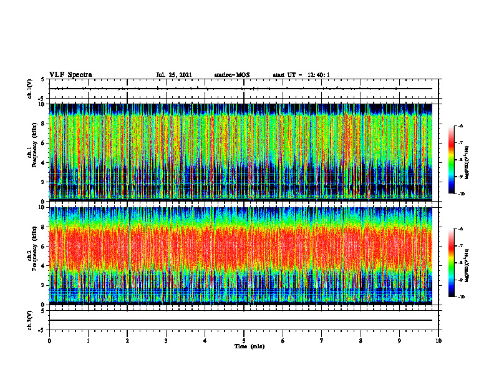The image size is (494, 382).
Task: Click the "Time (min)" x-axis label
Action: pyautogui.click(x=249, y=346)
